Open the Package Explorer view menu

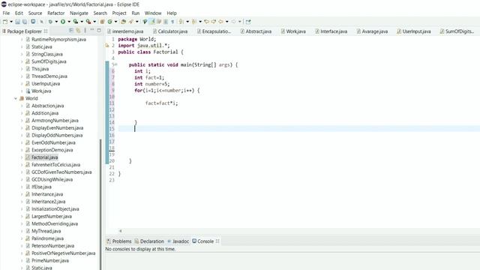85,30
